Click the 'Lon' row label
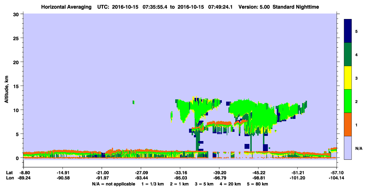Screen dimensions: 374x192 coord(9,178)
